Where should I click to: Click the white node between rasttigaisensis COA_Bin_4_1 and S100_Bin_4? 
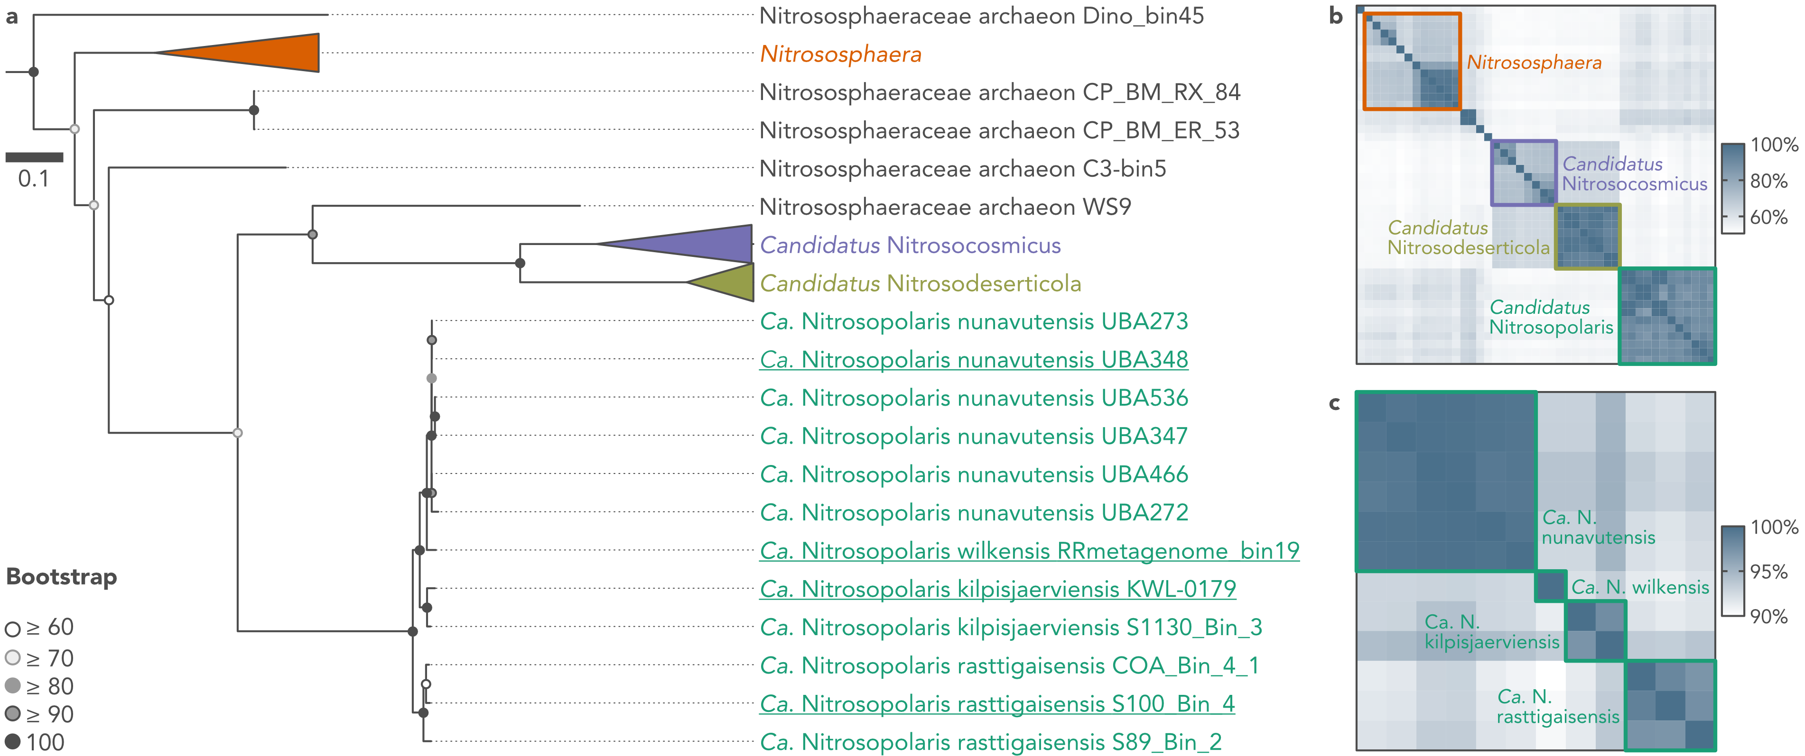point(426,684)
